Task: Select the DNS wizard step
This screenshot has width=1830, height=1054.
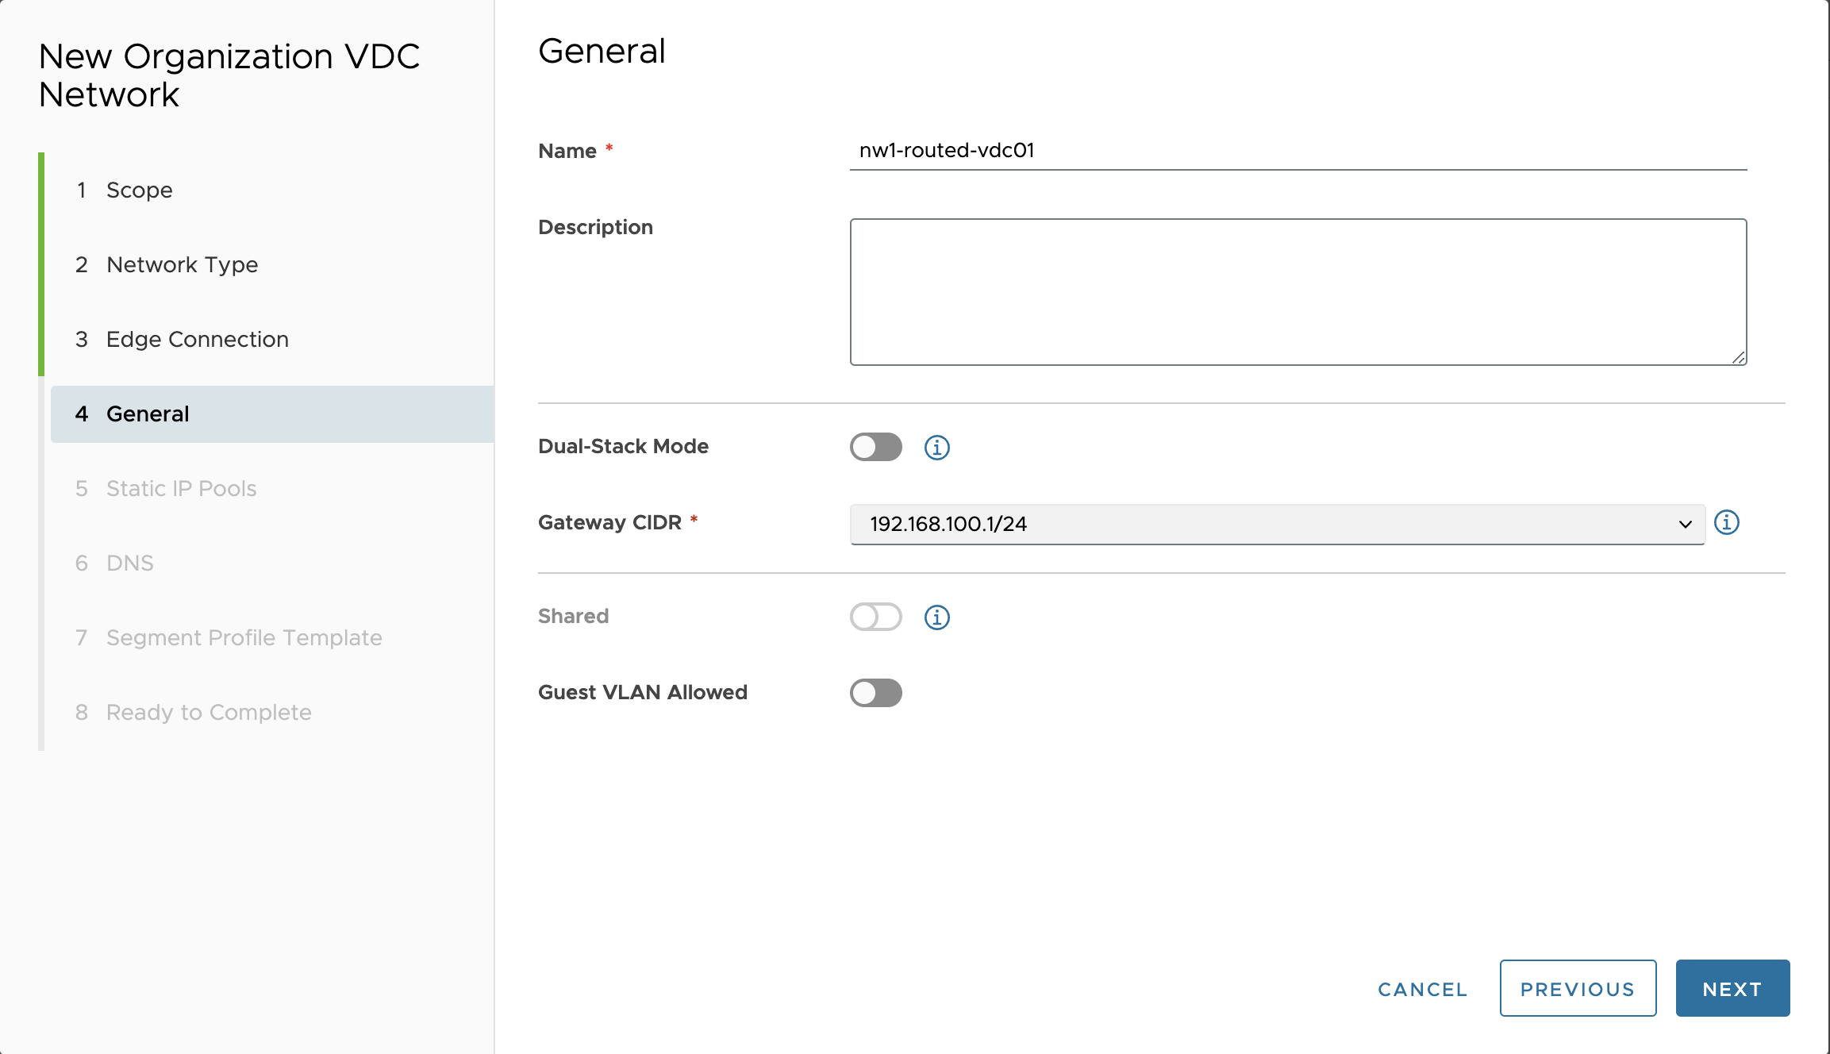Action: (x=129, y=564)
